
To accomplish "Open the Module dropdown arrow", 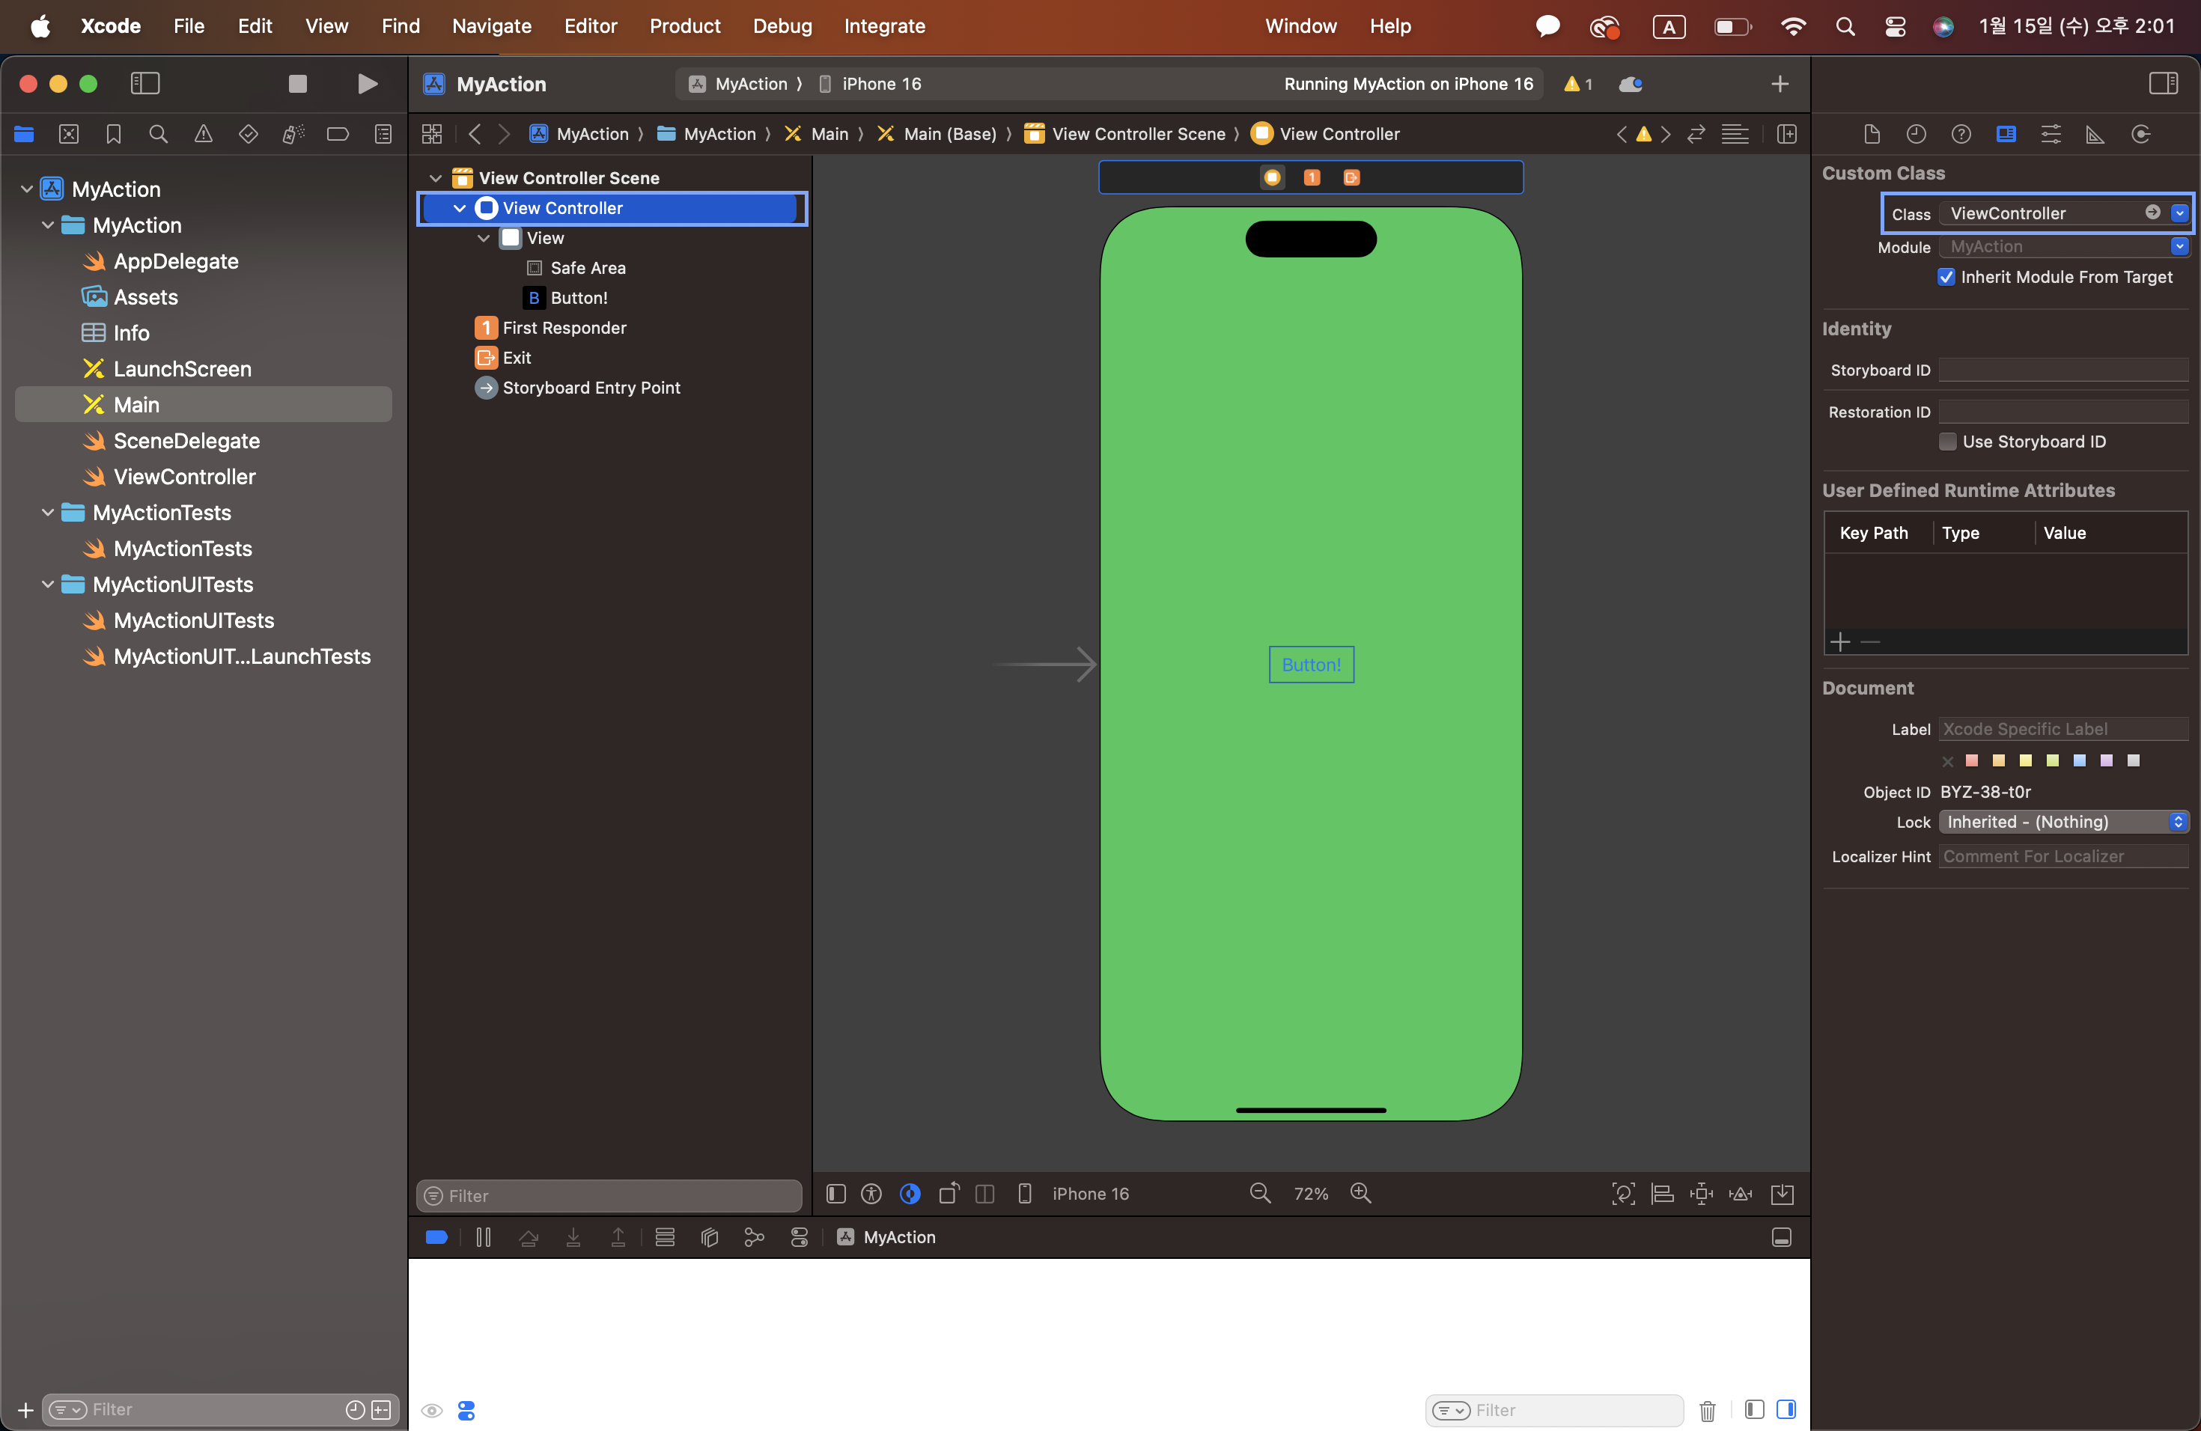I will [x=2179, y=247].
